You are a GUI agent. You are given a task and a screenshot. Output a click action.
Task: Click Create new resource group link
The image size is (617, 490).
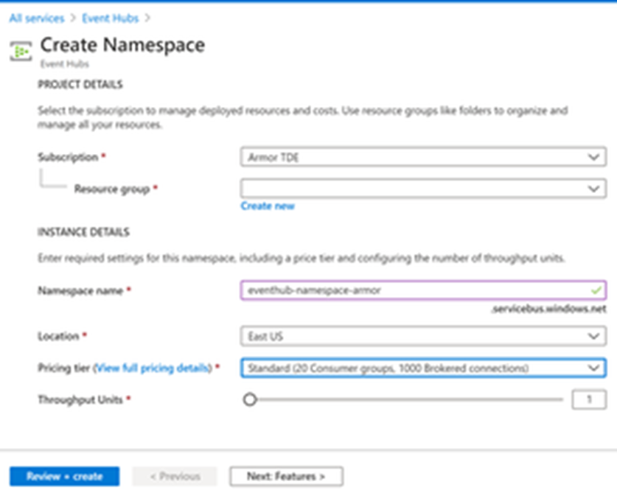click(268, 206)
